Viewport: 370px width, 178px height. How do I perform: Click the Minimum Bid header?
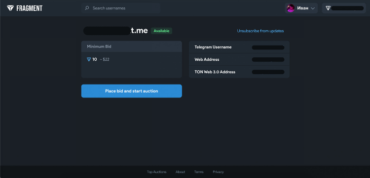[x=131, y=46]
